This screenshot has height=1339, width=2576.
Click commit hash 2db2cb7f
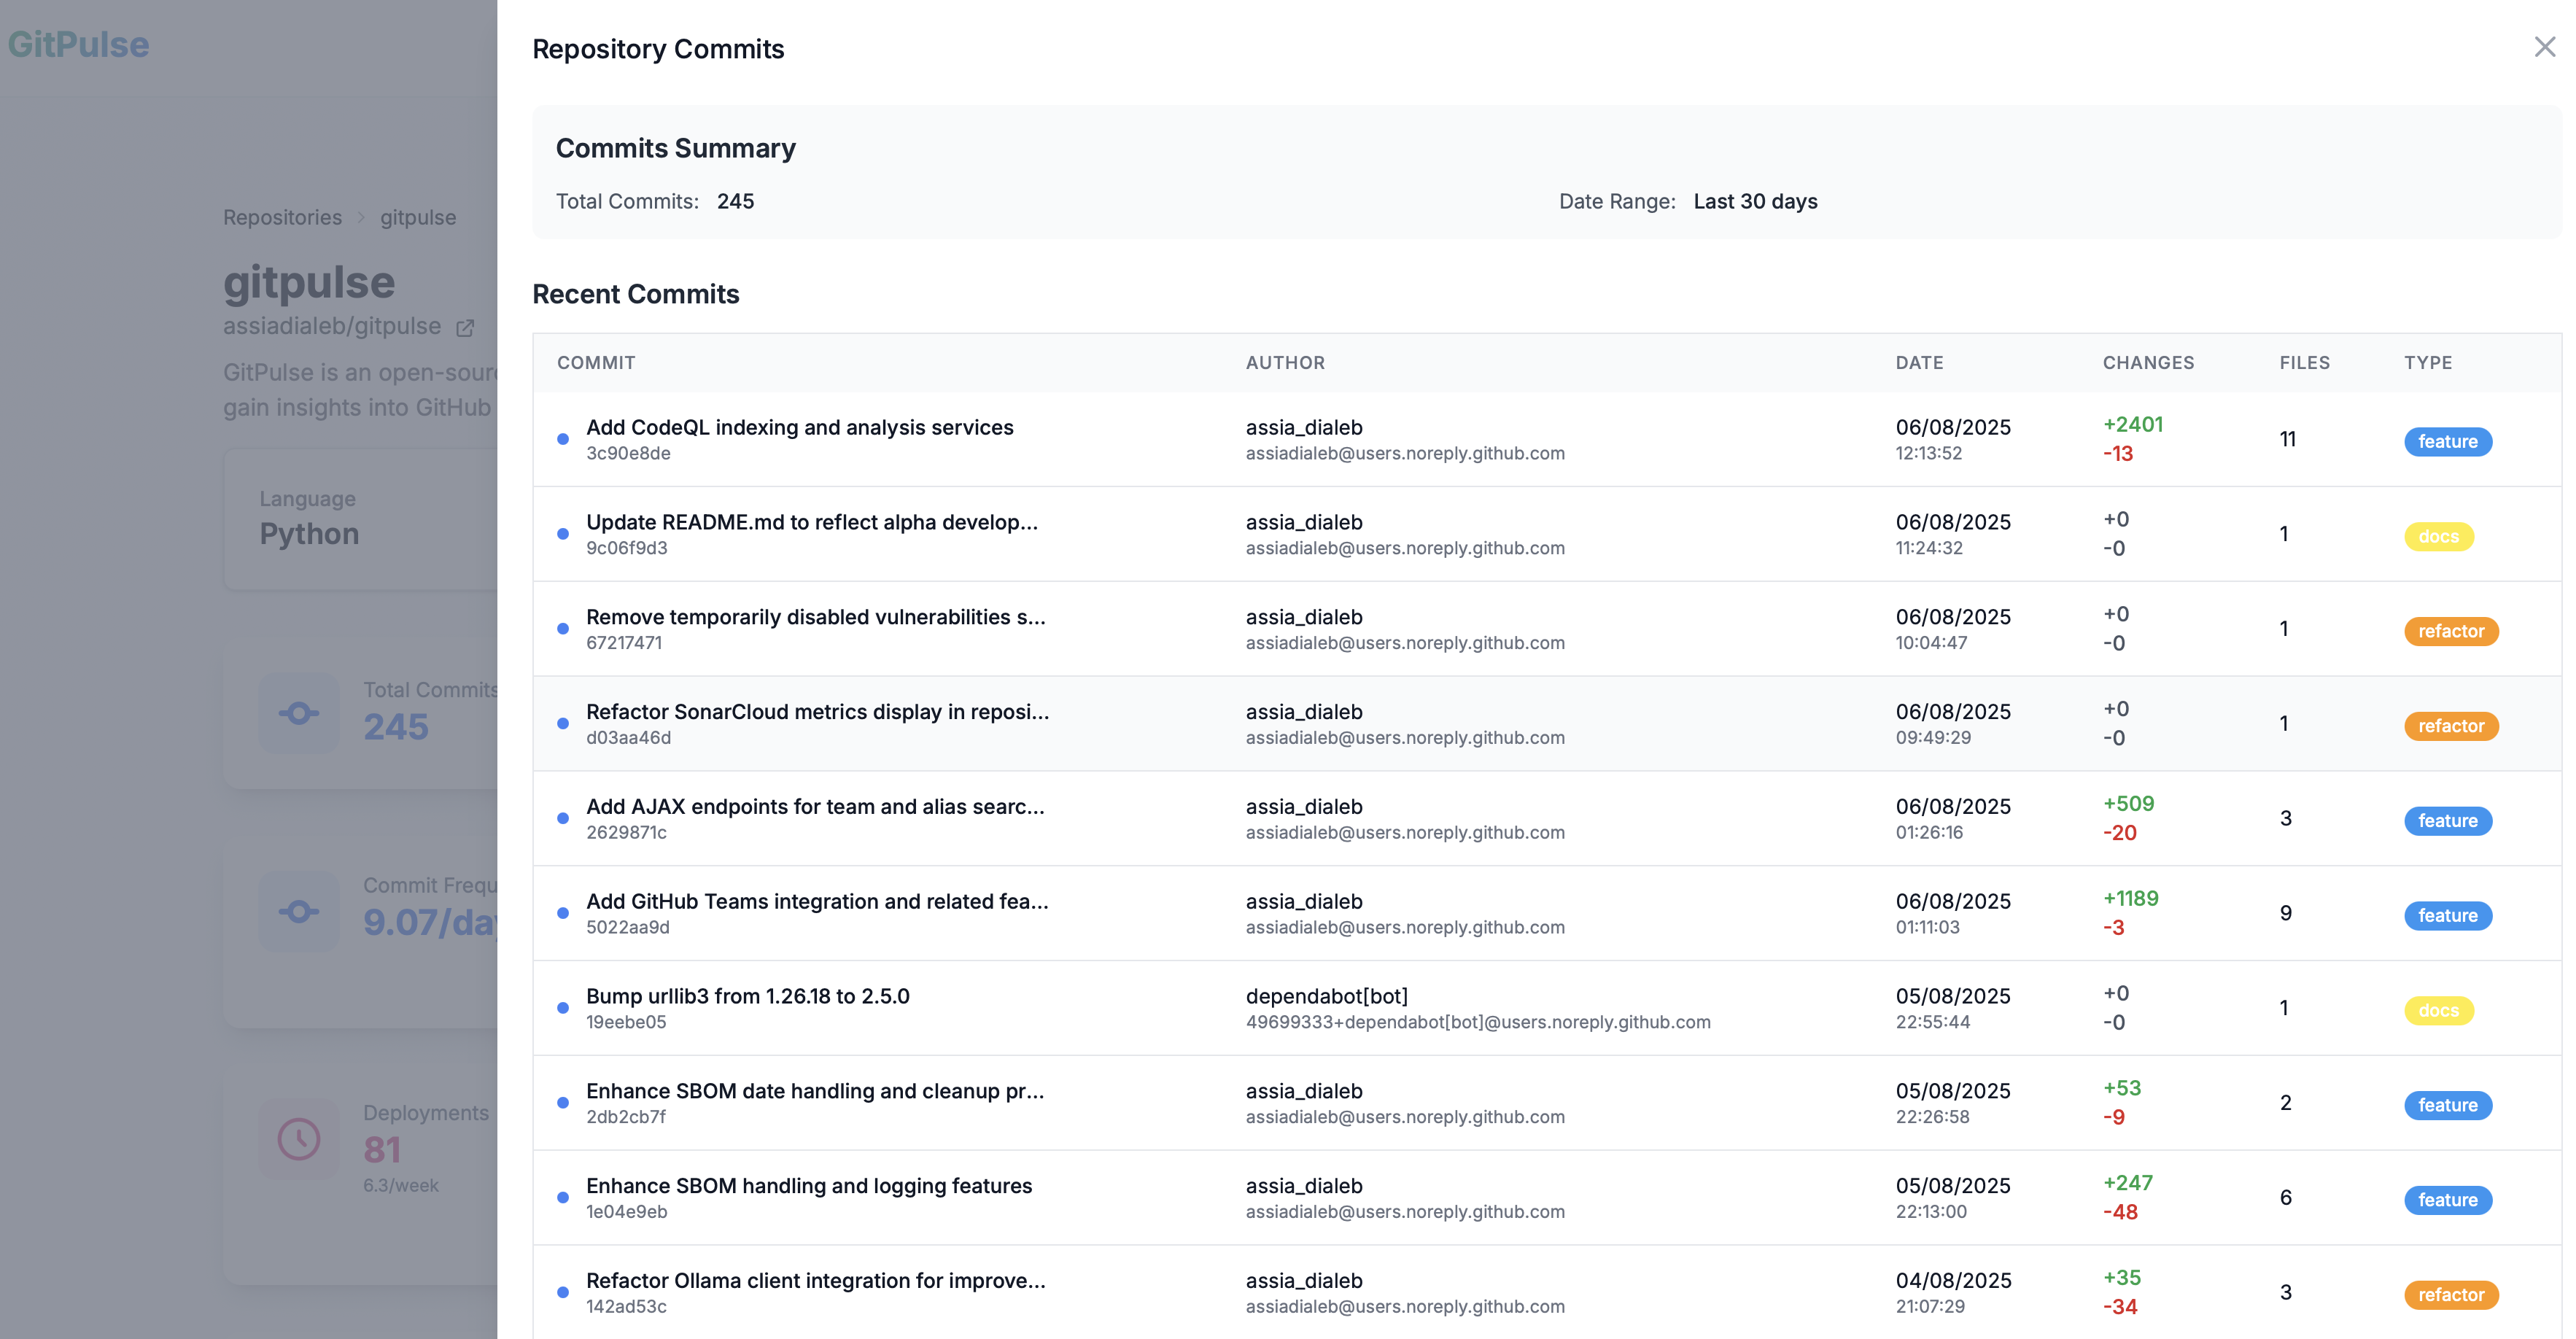(x=626, y=1117)
